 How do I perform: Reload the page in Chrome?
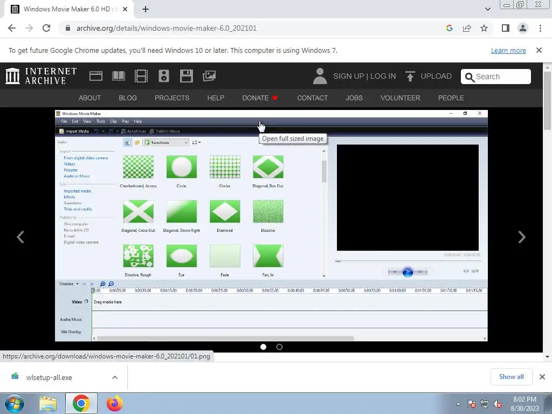[x=46, y=28]
